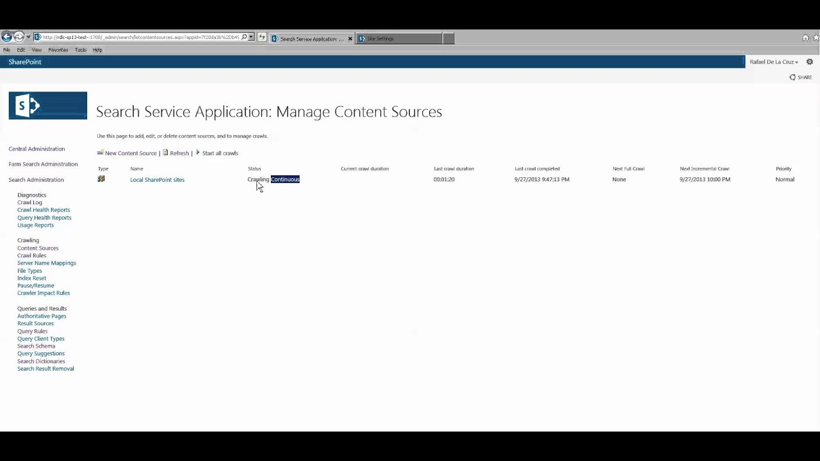Screen dimensions: 820x461
Task: Go to Central Administration
Action: (x=37, y=149)
